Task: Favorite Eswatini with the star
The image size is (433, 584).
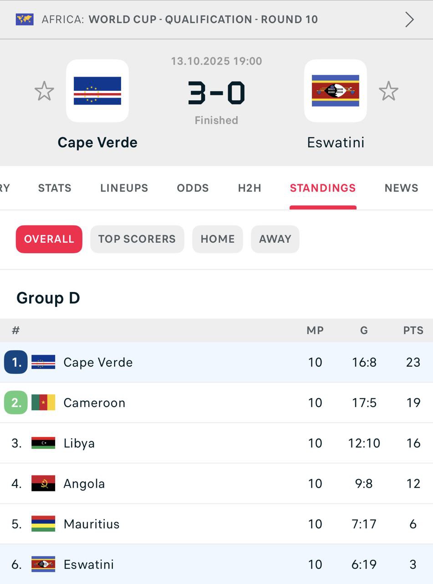Action: 388,91
